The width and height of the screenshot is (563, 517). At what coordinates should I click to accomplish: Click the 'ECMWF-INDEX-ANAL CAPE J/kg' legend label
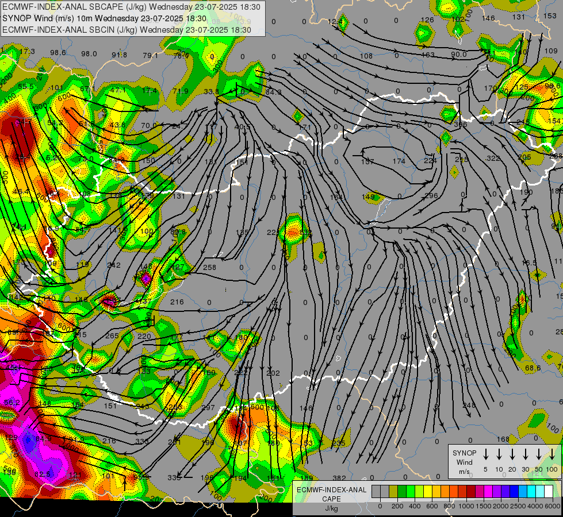[331, 499]
